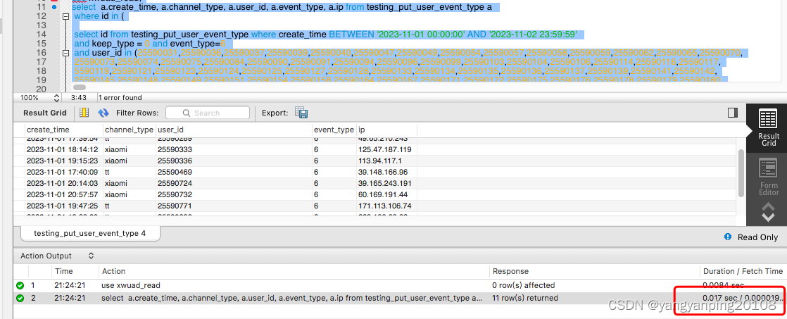Switch to the Result Grid side view
The width and height of the screenshot is (787, 319).
pyautogui.click(x=769, y=128)
